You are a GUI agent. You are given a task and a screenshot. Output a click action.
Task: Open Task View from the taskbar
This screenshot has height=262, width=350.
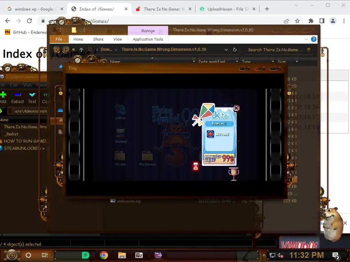tap(45, 255)
